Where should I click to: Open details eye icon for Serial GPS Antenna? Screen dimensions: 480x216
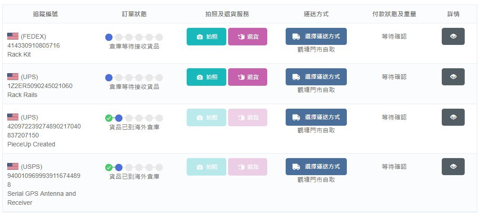[x=453, y=167]
